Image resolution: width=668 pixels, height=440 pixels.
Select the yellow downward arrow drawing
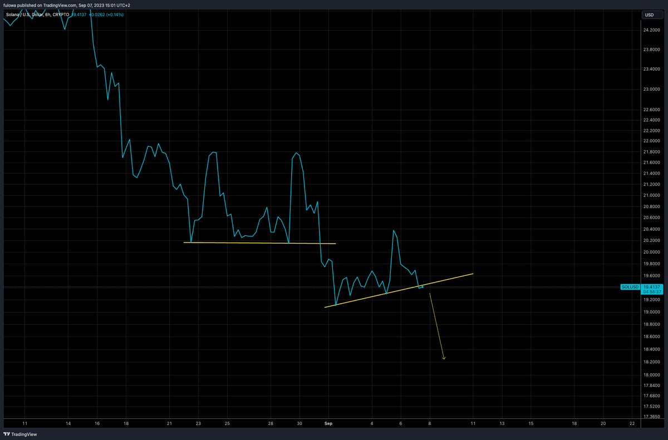[437, 327]
